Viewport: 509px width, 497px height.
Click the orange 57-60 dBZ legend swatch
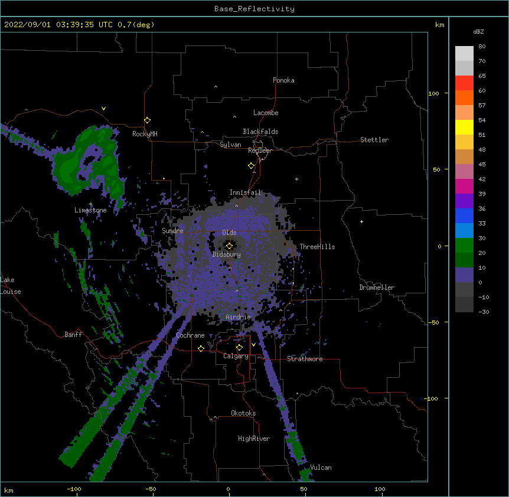[464, 97]
